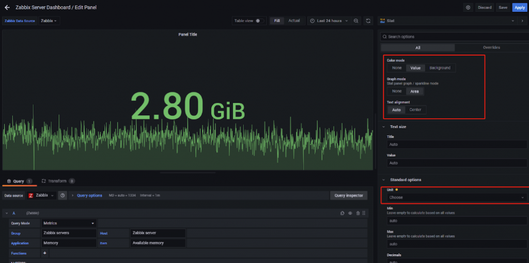Click the search magnifier icon in options
Screen dimensions: 529x263
(384, 37)
